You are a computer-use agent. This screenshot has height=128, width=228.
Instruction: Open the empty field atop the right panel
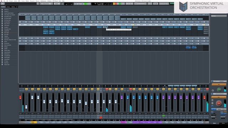coord(219,16)
